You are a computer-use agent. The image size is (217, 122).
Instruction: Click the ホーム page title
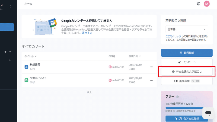(x=28, y=4)
